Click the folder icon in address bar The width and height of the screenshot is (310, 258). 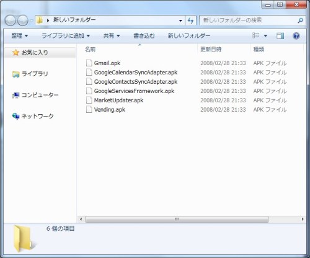[40, 20]
